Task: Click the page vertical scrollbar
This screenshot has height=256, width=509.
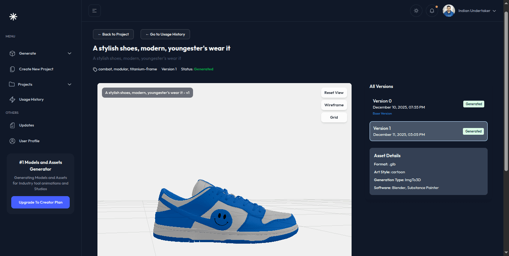Action: pyautogui.click(x=506, y=90)
